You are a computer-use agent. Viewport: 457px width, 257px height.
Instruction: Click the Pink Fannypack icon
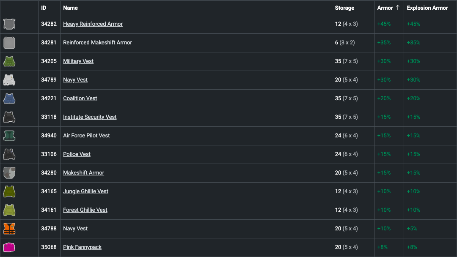point(9,247)
